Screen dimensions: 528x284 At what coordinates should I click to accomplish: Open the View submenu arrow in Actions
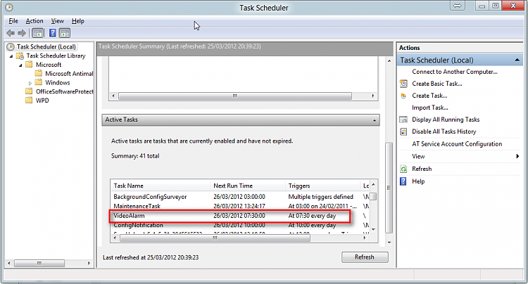pos(517,156)
